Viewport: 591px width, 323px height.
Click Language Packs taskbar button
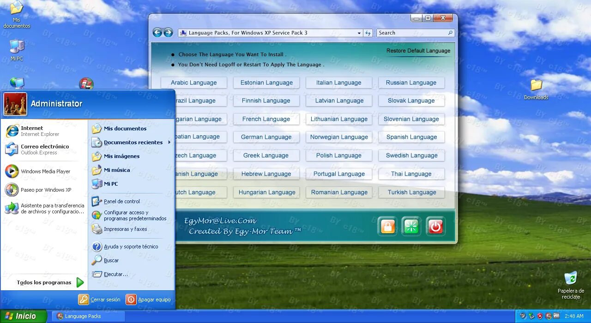tap(88, 316)
